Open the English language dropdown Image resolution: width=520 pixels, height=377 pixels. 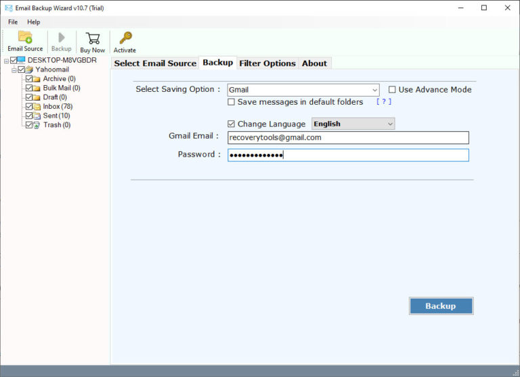353,124
